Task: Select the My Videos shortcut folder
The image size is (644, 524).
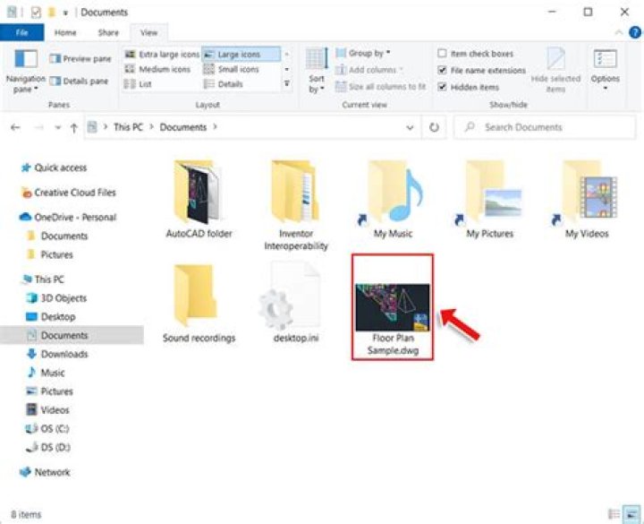Action: click(x=587, y=199)
